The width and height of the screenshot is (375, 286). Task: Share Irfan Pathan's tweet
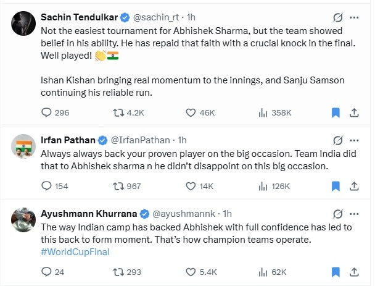click(x=354, y=185)
